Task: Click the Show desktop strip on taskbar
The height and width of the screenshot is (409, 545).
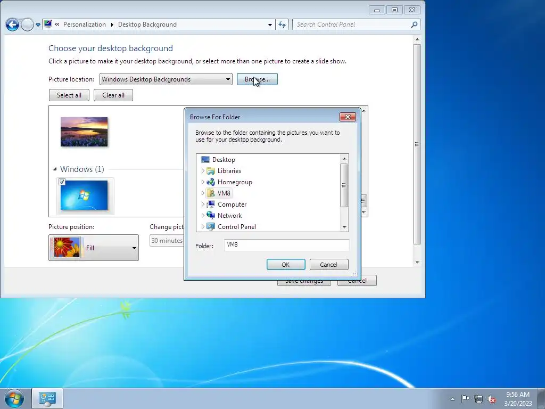Action: coord(541,398)
